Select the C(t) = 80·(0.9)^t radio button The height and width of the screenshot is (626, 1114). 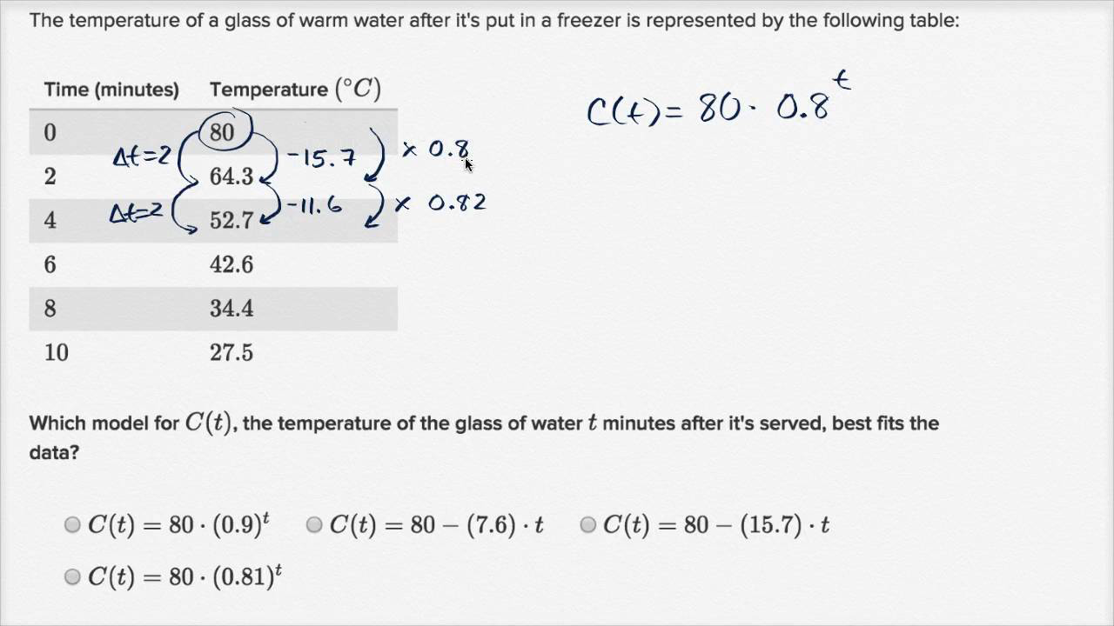click(72, 524)
